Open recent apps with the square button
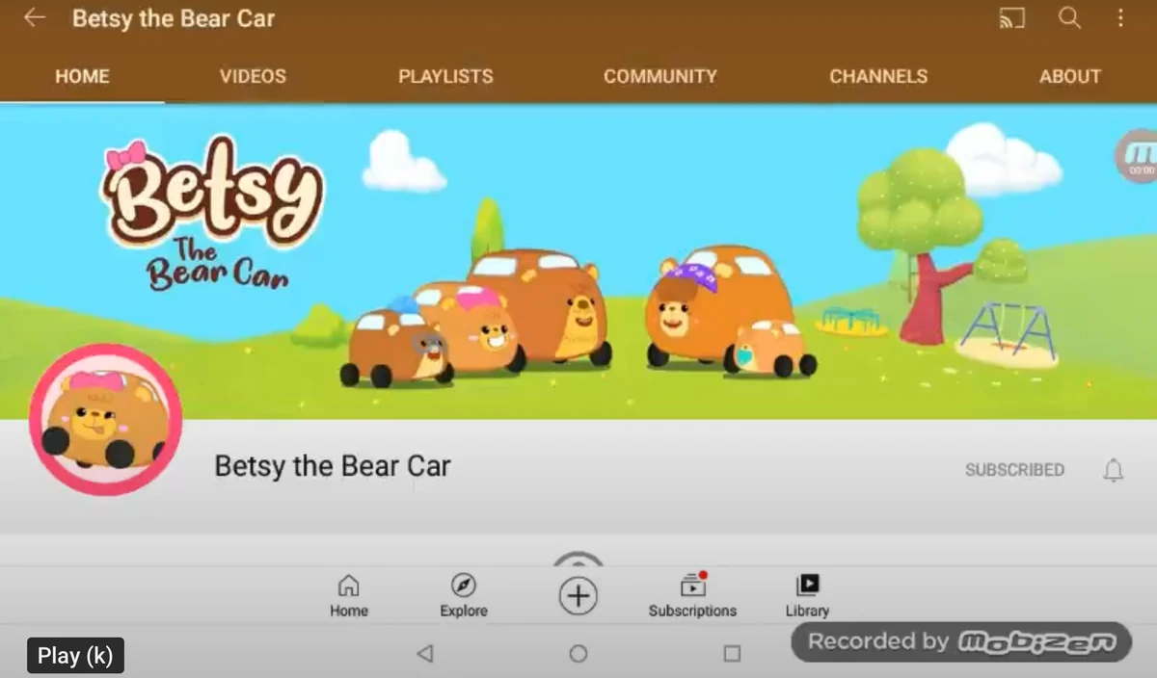The width and height of the screenshot is (1157, 678). click(731, 653)
